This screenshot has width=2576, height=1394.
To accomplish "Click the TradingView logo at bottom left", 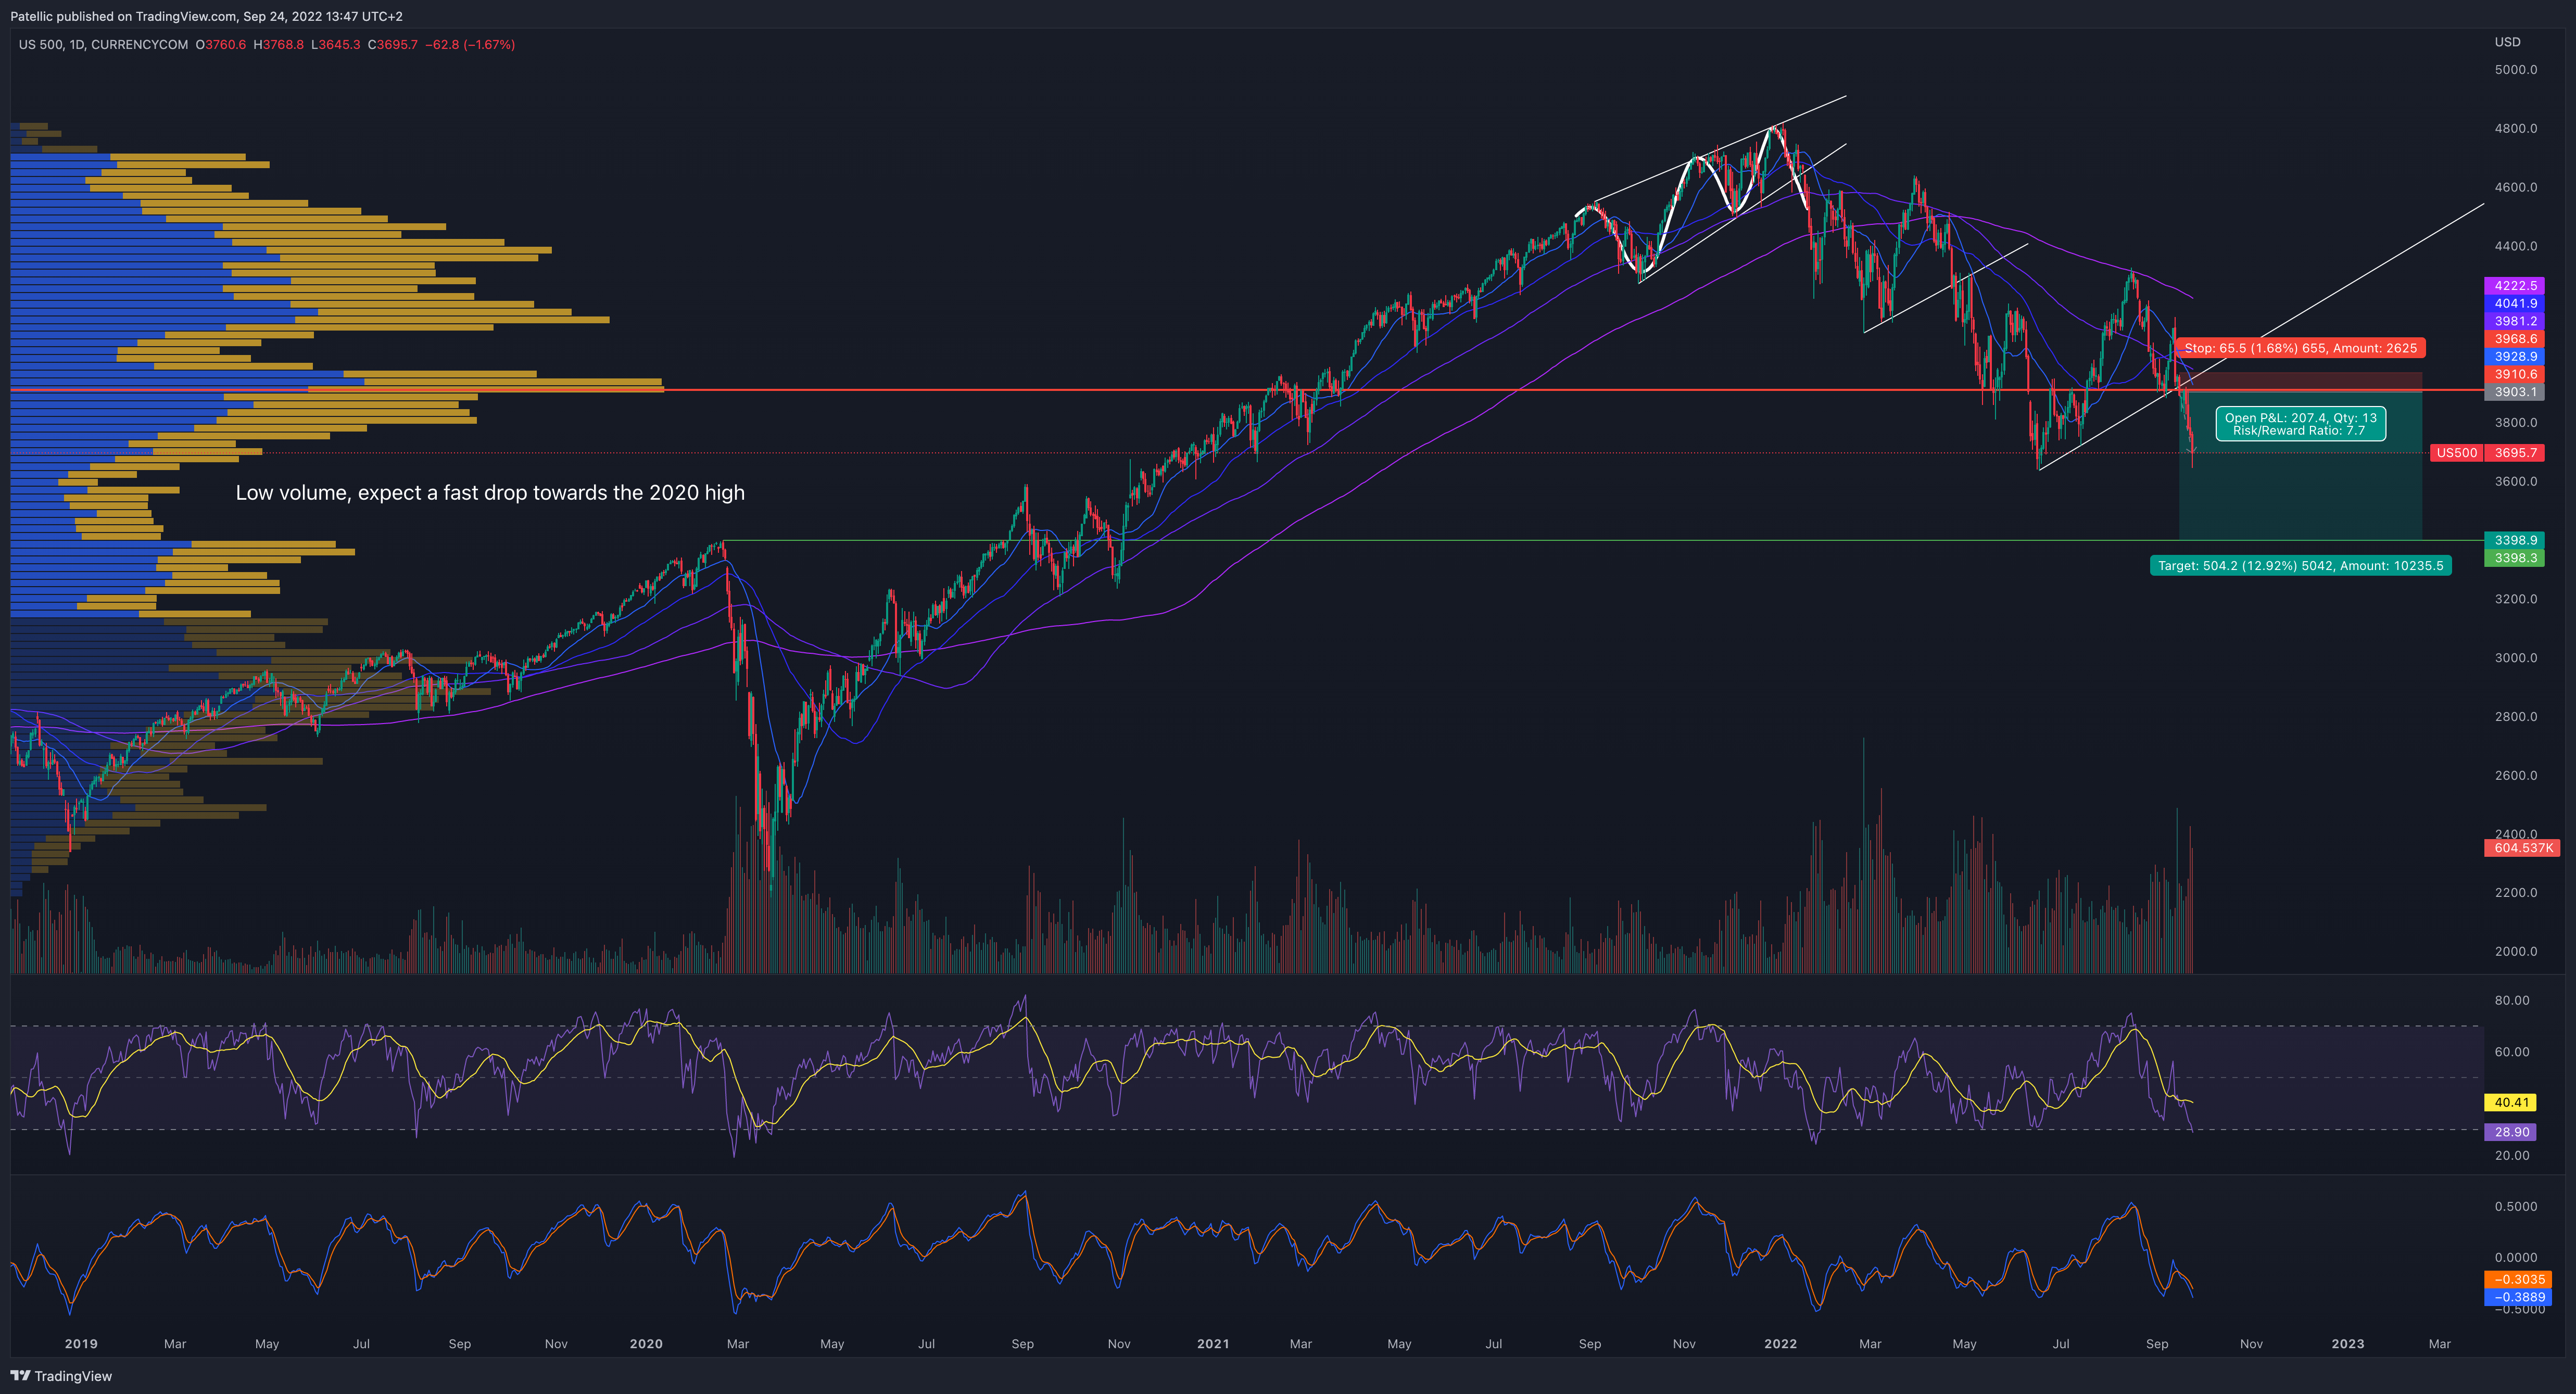I will 61,1376.
